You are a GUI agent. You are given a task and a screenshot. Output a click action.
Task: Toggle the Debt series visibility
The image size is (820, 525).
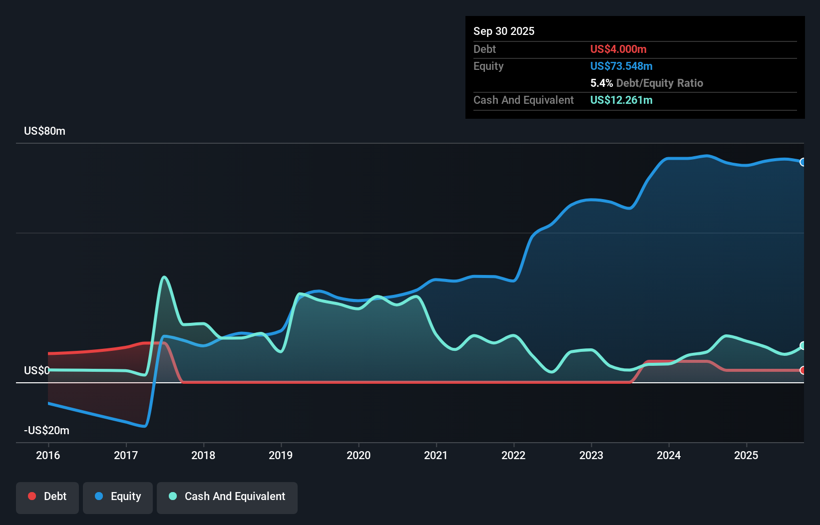click(47, 496)
